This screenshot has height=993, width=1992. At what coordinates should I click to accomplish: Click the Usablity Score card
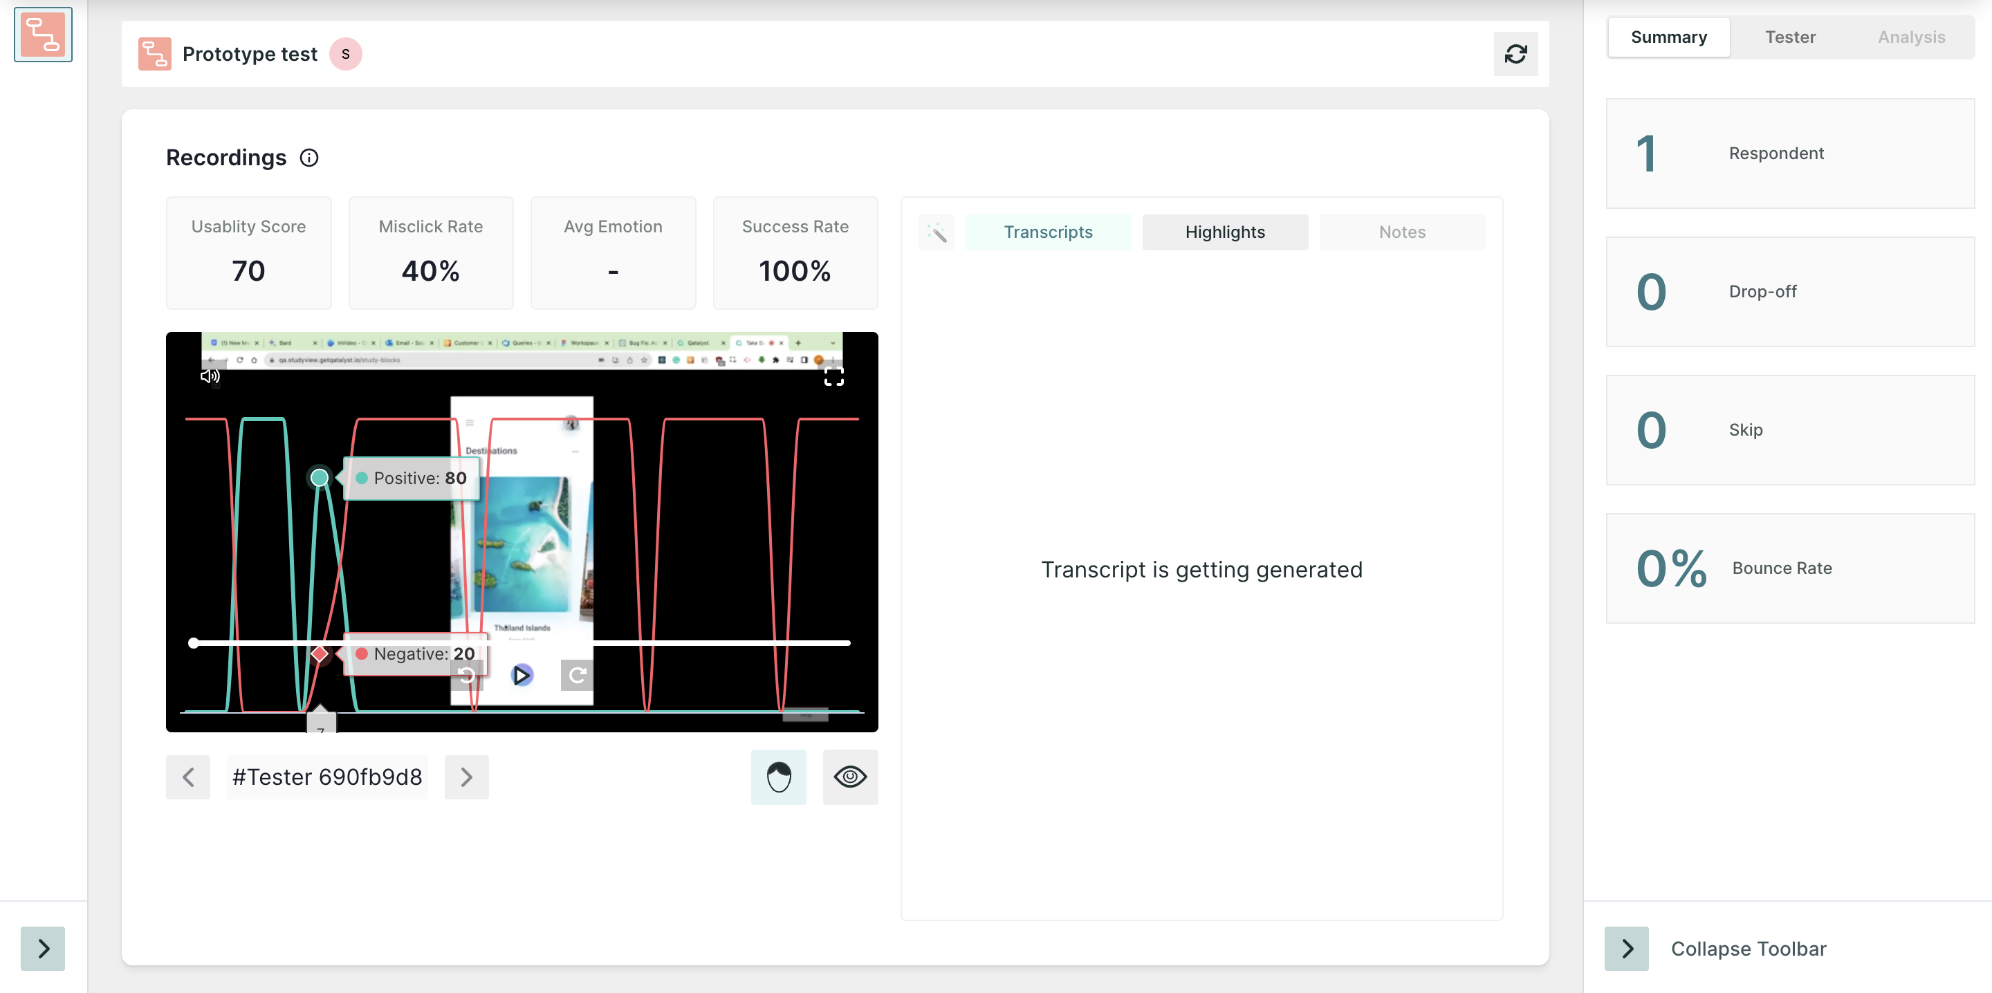click(248, 253)
